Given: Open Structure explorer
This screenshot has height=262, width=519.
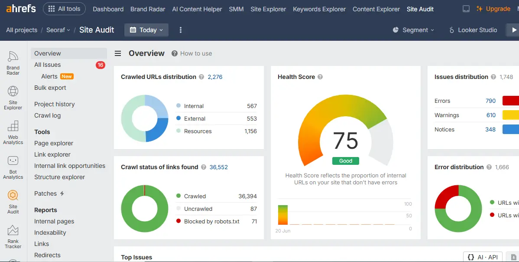Looking at the screenshot, I should 60,177.
